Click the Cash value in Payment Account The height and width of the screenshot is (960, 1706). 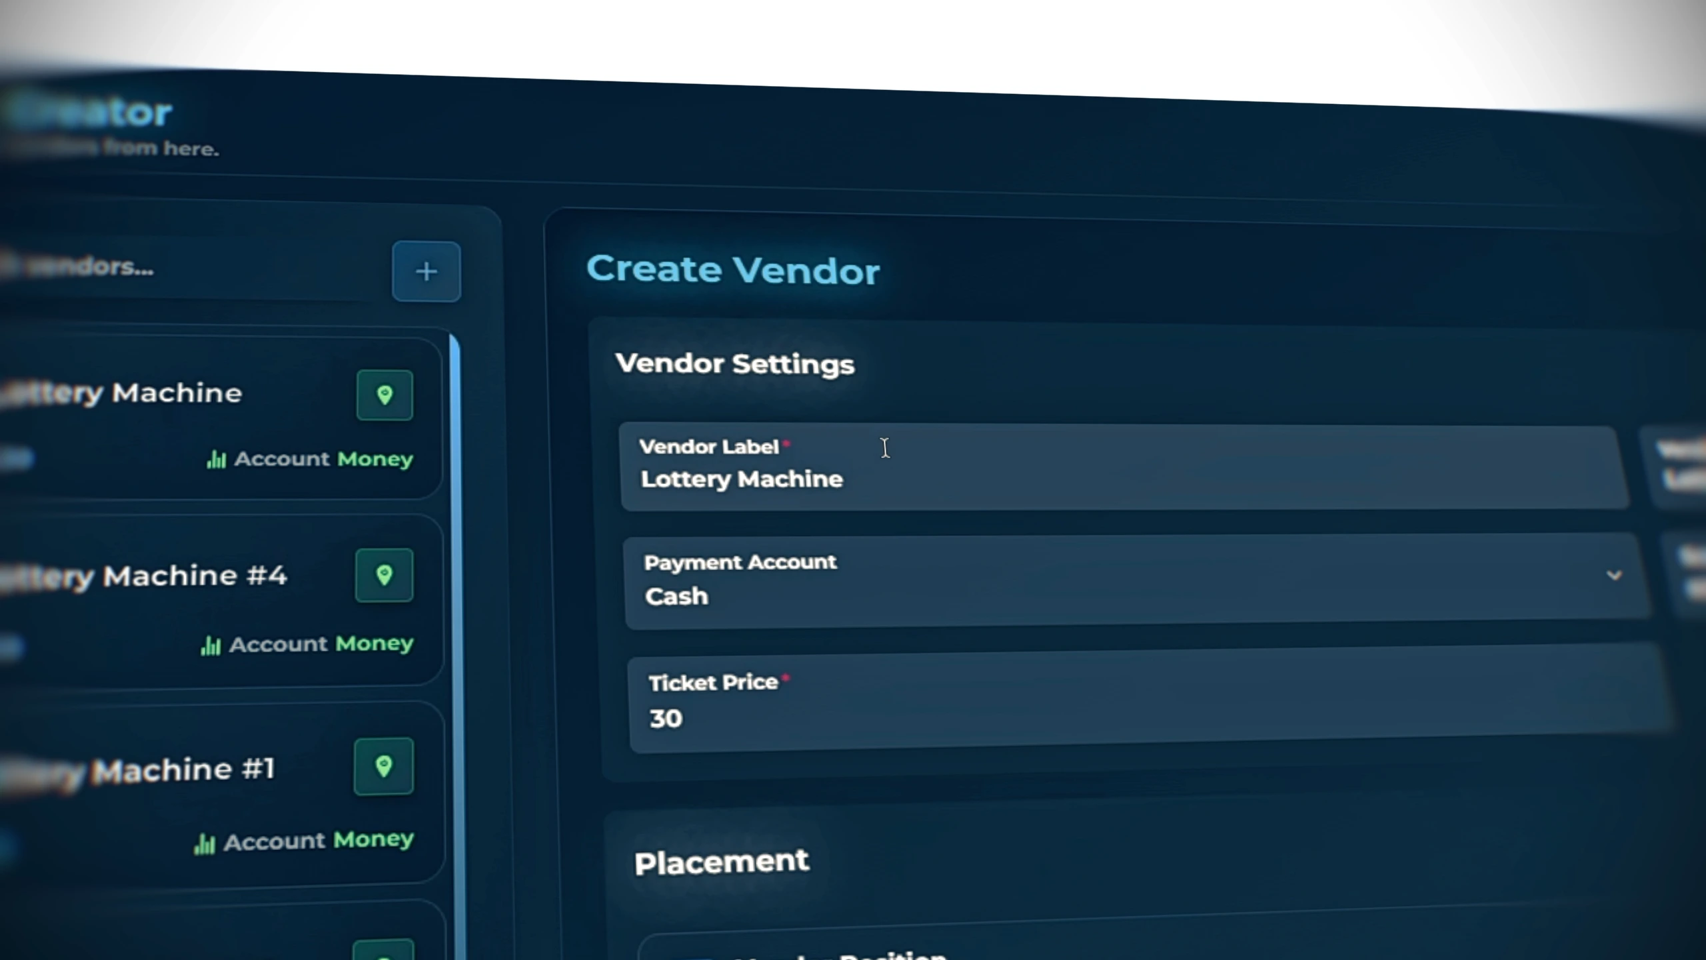tap(676, 596)
